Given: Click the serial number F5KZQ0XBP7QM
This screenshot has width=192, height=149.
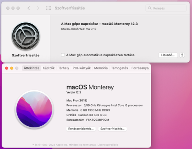Looking at the screenshot, I should (98, 120).
